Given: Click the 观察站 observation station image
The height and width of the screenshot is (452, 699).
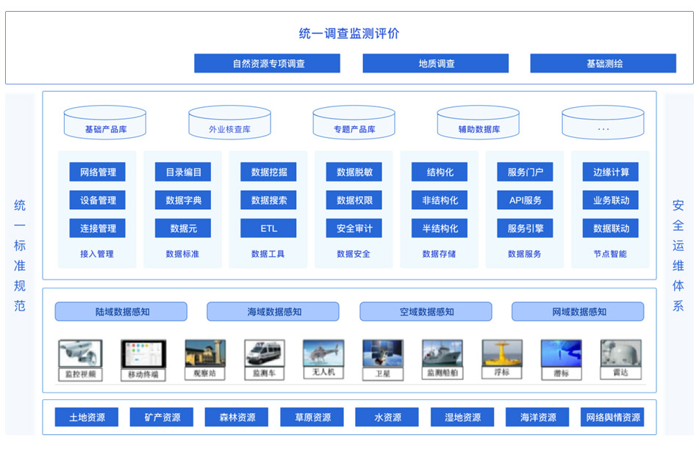Looking at the screenshot, I should tap(204, 354).
